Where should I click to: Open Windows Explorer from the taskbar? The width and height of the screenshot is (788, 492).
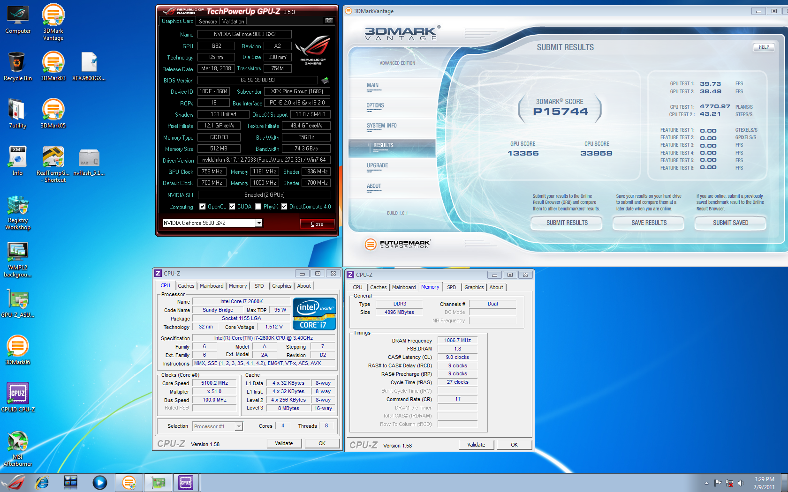pyautogui.click(x=71, y=483)
